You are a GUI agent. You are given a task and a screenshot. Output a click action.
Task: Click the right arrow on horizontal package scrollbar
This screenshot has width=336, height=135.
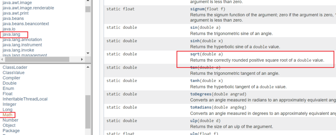pos(82,59)
